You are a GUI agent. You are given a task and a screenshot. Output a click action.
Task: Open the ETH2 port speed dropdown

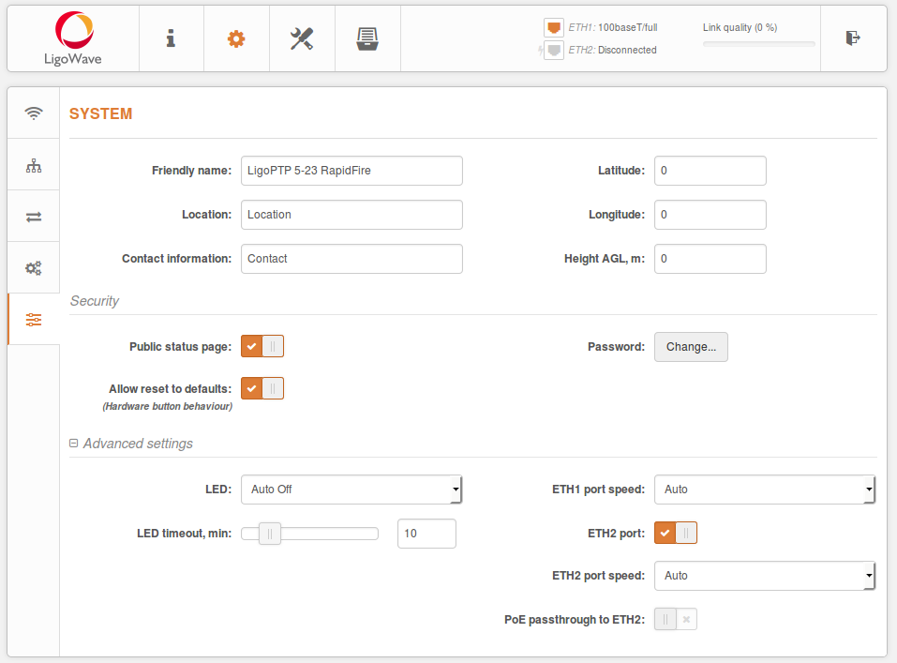(x=765, y=575)
